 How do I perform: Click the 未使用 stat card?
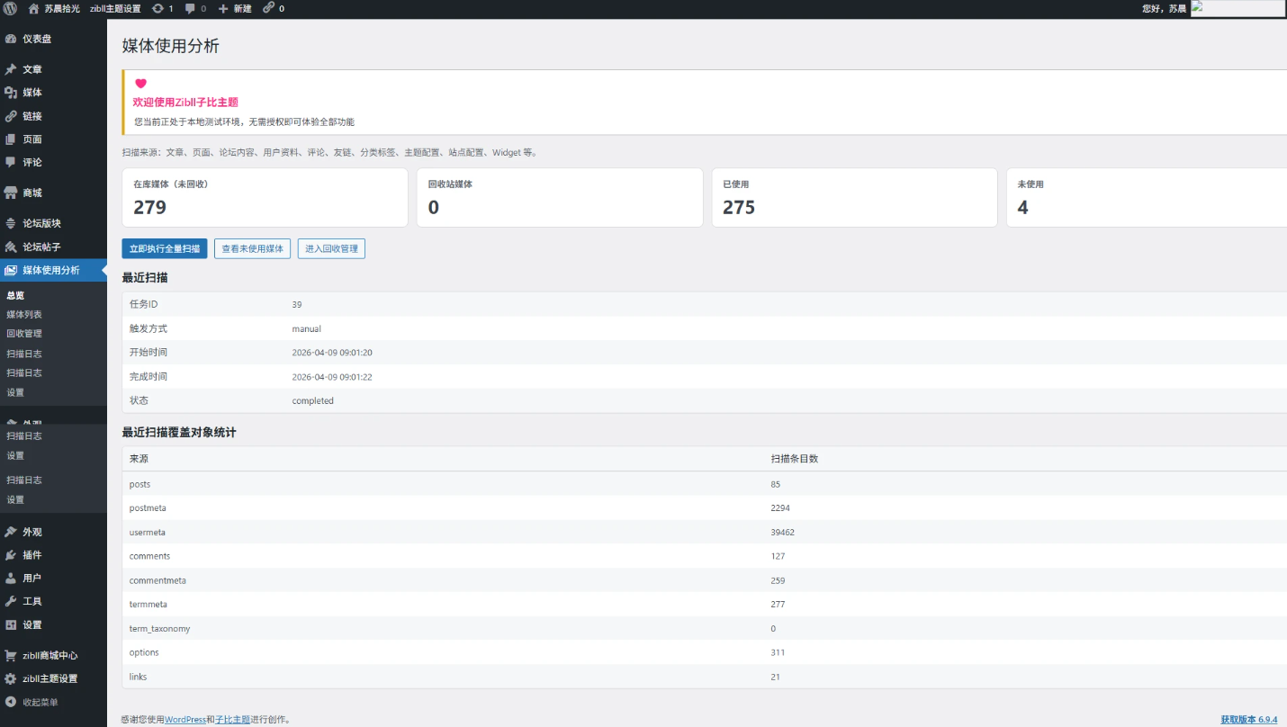point(1143,197)
